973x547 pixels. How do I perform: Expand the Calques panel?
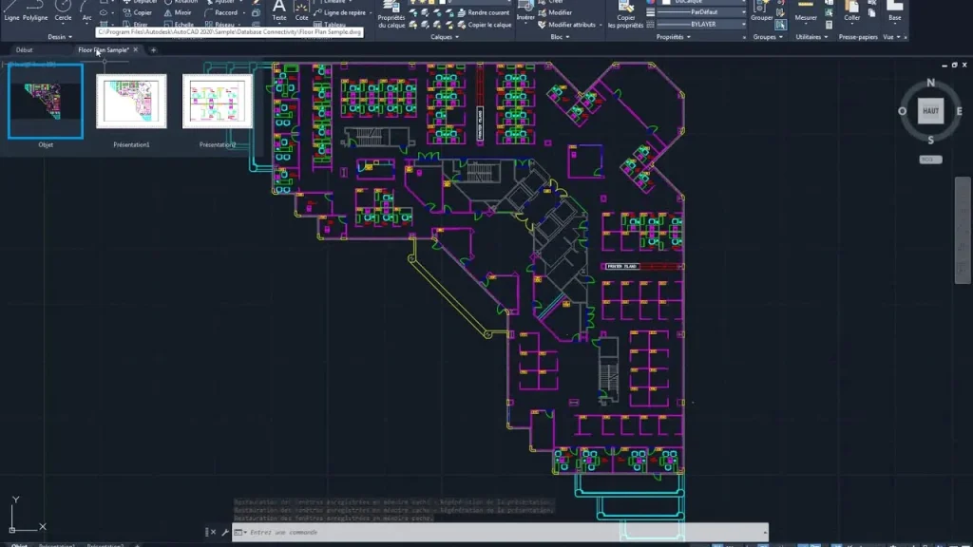coord(445,37)
